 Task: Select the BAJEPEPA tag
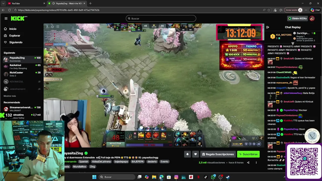tap(138, 162)
